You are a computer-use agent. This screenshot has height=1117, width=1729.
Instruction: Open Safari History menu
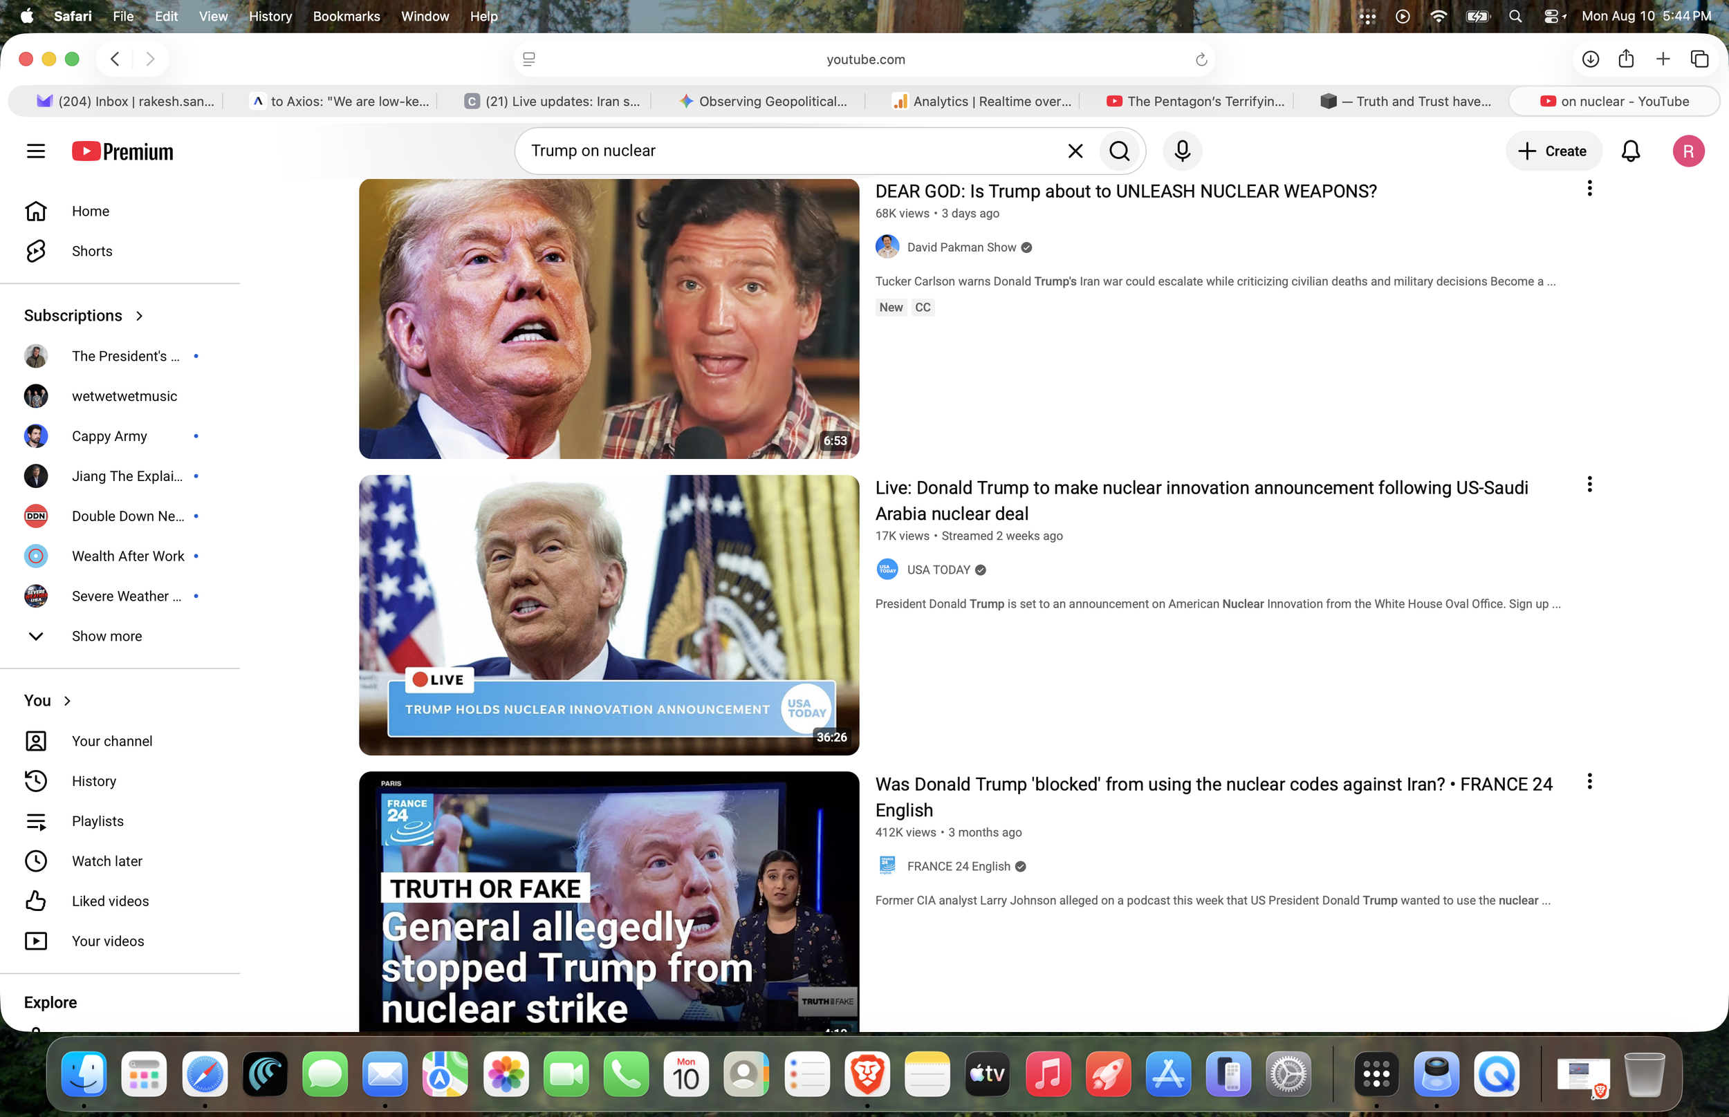click(270, 16)
